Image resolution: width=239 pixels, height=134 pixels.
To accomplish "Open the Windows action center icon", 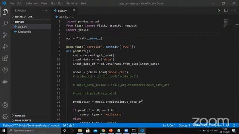I will 234,131.
